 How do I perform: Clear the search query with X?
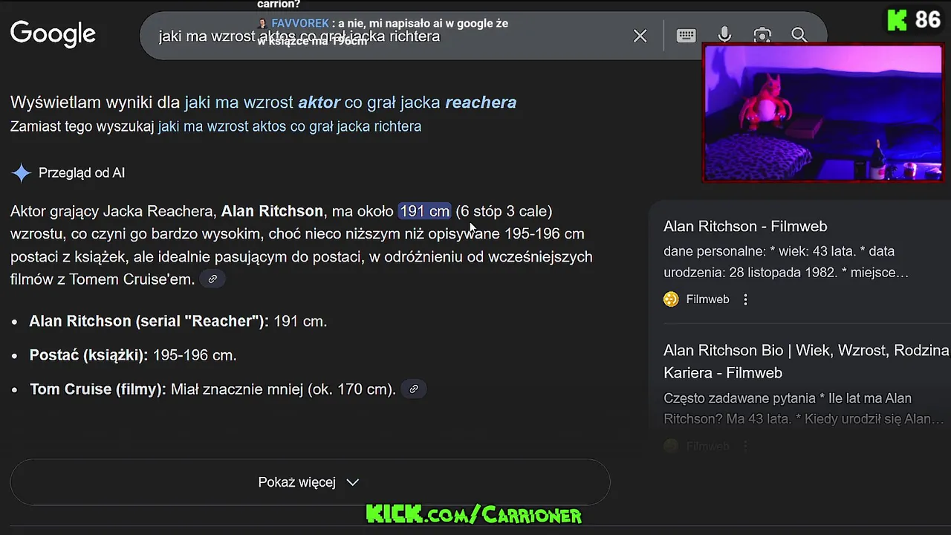[x=640, y=36]
